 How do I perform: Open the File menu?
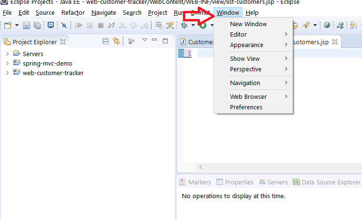point(7,13)
